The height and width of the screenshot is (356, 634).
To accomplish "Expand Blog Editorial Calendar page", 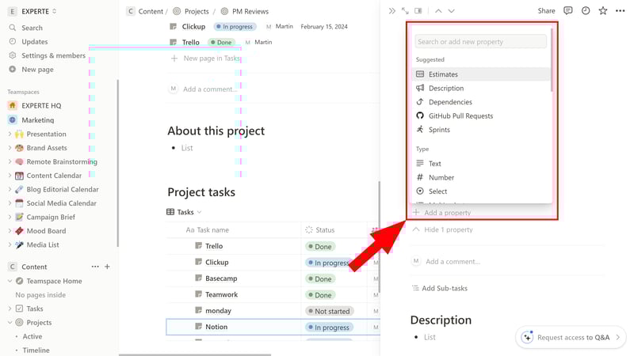I will [10, 189].
